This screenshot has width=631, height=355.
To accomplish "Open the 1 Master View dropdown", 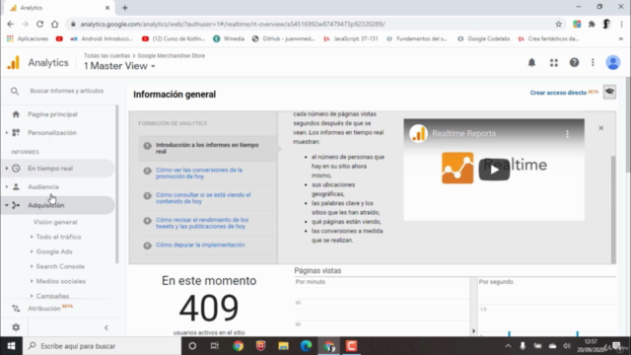I will pyautogui.click(x=119, y=66).
